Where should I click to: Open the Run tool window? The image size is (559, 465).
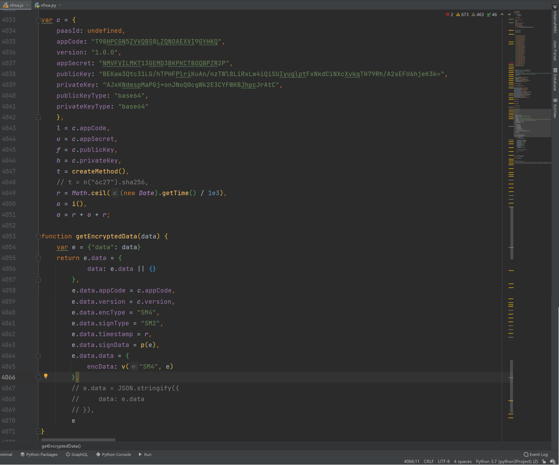pos(145,455)
